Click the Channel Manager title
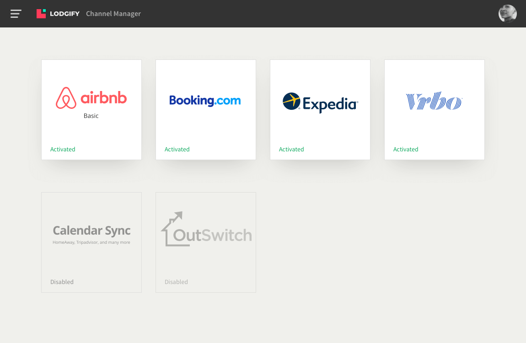This screenshot has width=526, height=343. tap(113, 14)
